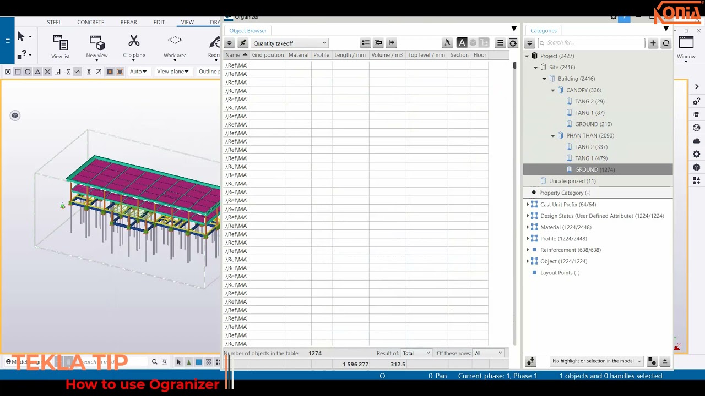Toggle the parts cube icon in Object Browser
Viewport: 705px width, 396px height.
pyautogui.click(x=473, y=43)
